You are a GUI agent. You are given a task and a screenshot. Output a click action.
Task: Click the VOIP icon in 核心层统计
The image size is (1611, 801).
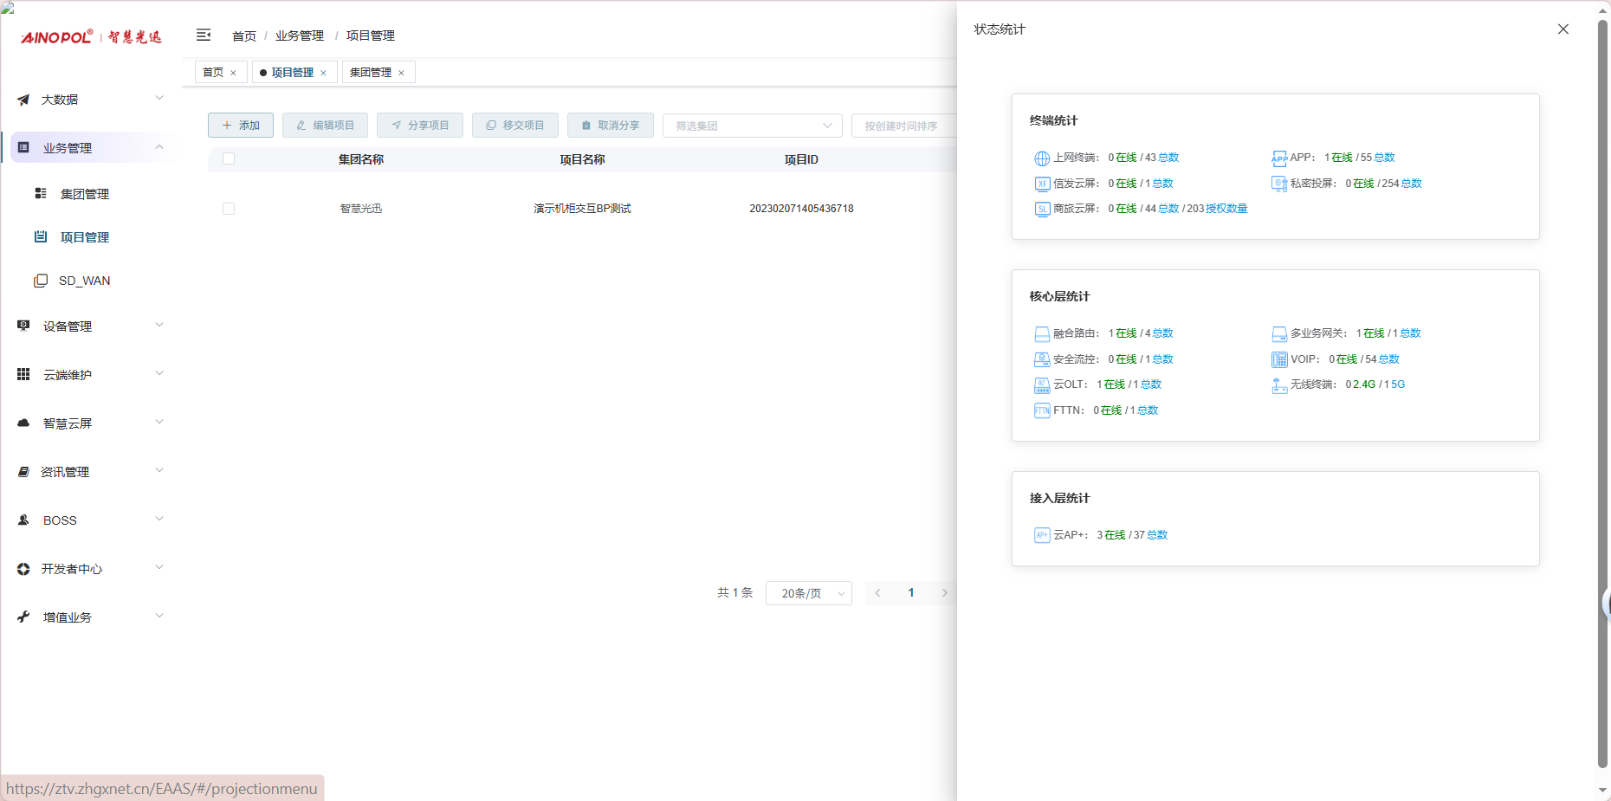[x=1278, y=360]
